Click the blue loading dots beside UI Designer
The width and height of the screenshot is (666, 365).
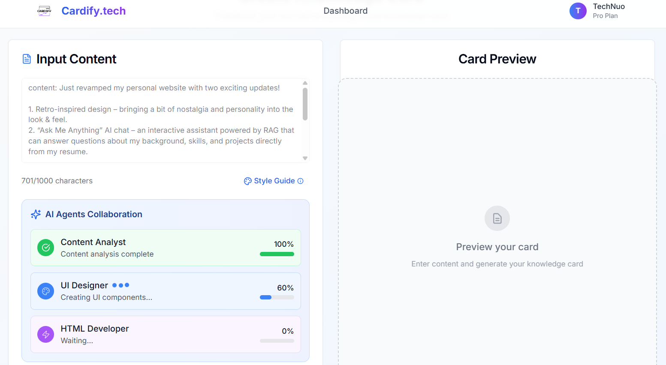[x=121, y=285]
